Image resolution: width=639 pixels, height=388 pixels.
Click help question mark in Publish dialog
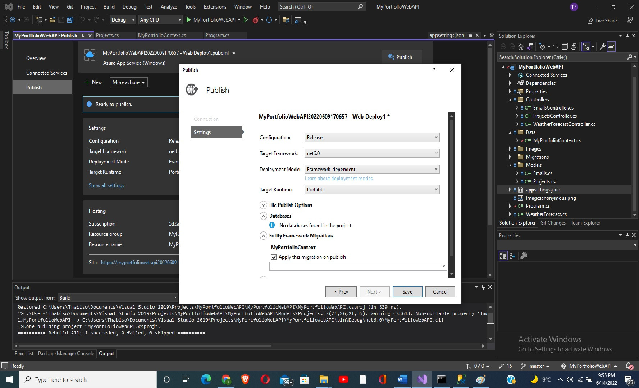tap(434, 70)
